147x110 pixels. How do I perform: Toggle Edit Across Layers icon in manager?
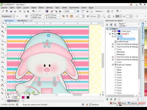coord(111,25)
